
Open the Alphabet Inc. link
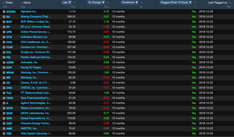(29, 12)
